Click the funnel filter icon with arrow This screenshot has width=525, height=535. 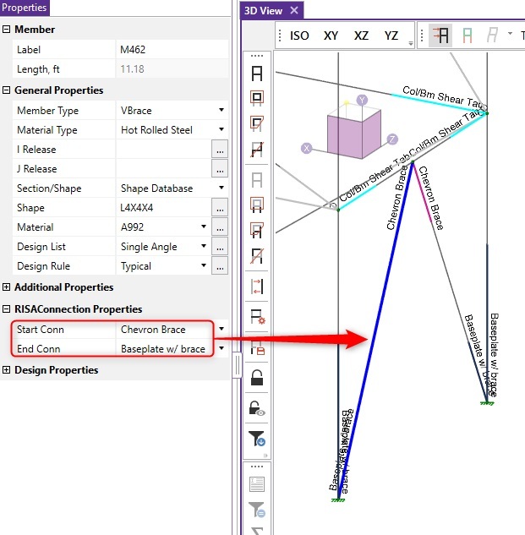[x=257, y=438]
